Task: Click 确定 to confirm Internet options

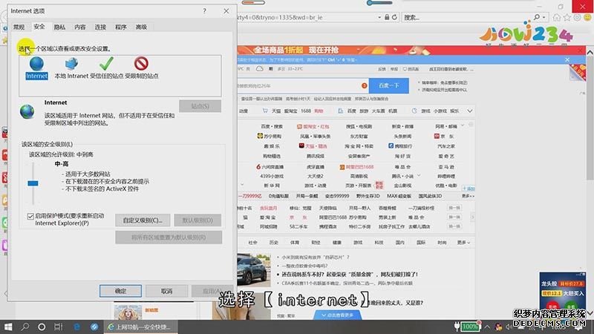Action: pyautogui.click(x=120, y=291)
